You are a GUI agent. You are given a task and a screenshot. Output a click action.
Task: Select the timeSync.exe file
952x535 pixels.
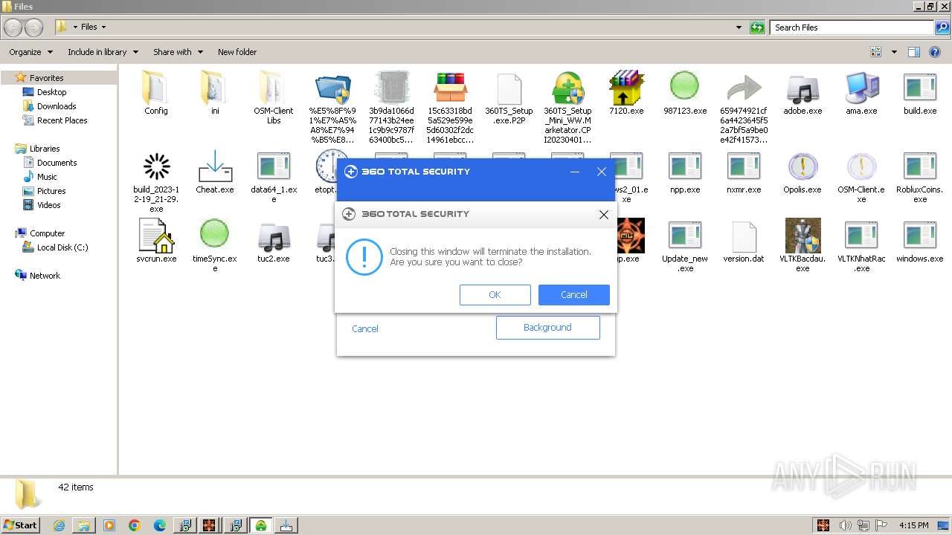[215, 246]
